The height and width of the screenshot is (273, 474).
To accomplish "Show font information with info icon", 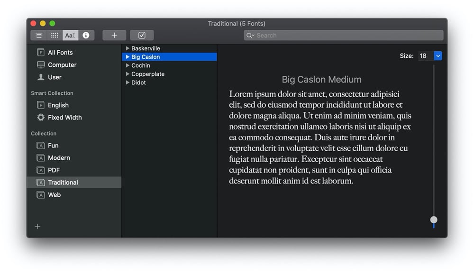I will (x=86, y=36).
